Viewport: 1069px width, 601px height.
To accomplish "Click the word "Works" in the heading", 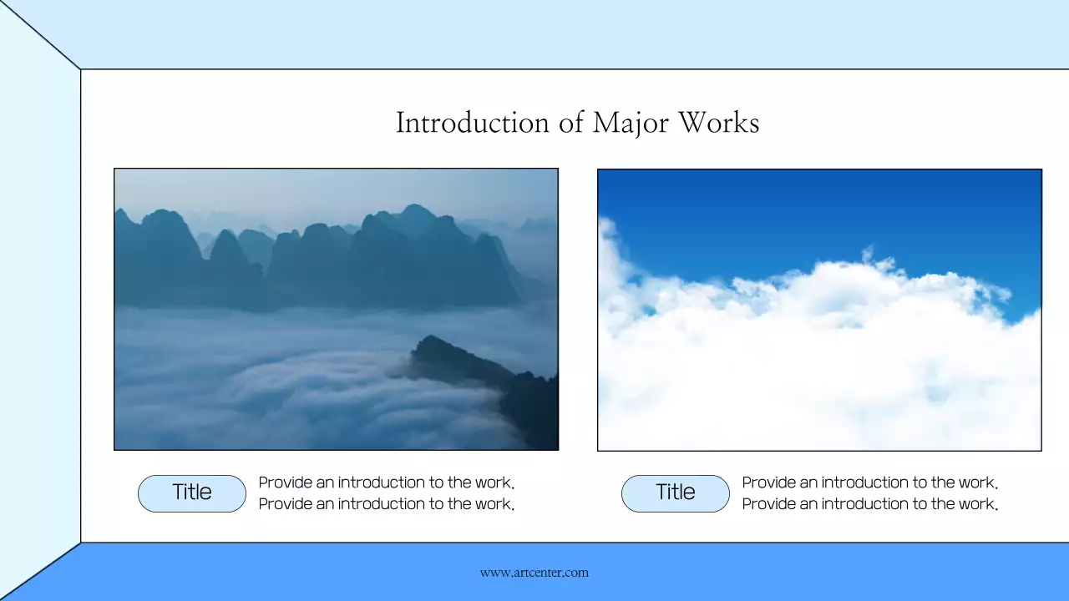I will pyautogui.click(x=718, y=123).
